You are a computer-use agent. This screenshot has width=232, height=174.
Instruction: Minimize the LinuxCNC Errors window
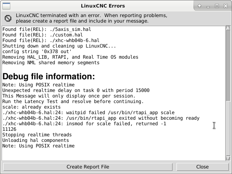click(x=208, y=6)
